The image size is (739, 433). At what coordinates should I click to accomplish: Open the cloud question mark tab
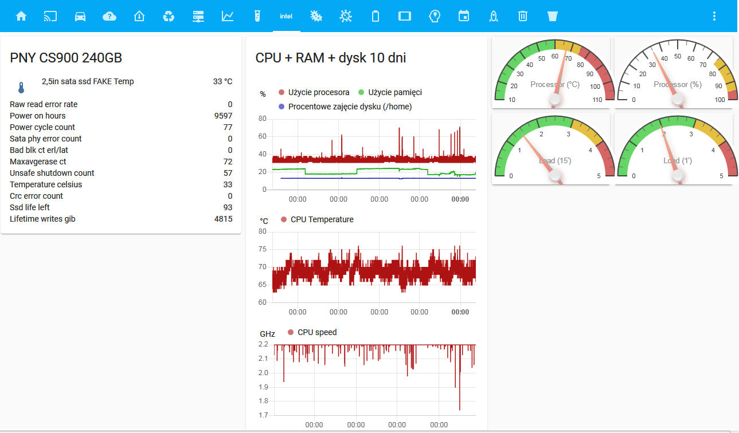click(110, 16)
